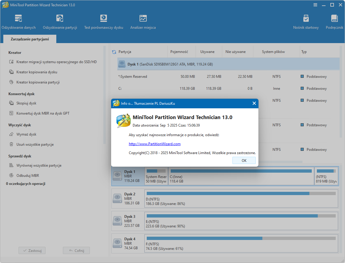345x263 pixels.
Task: Select the E:(NTFS) 223.6 GB partition block
Action: 241,221
